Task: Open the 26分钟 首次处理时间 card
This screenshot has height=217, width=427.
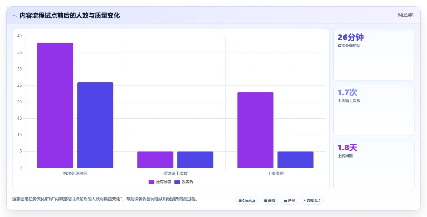Action: point(374,55)
